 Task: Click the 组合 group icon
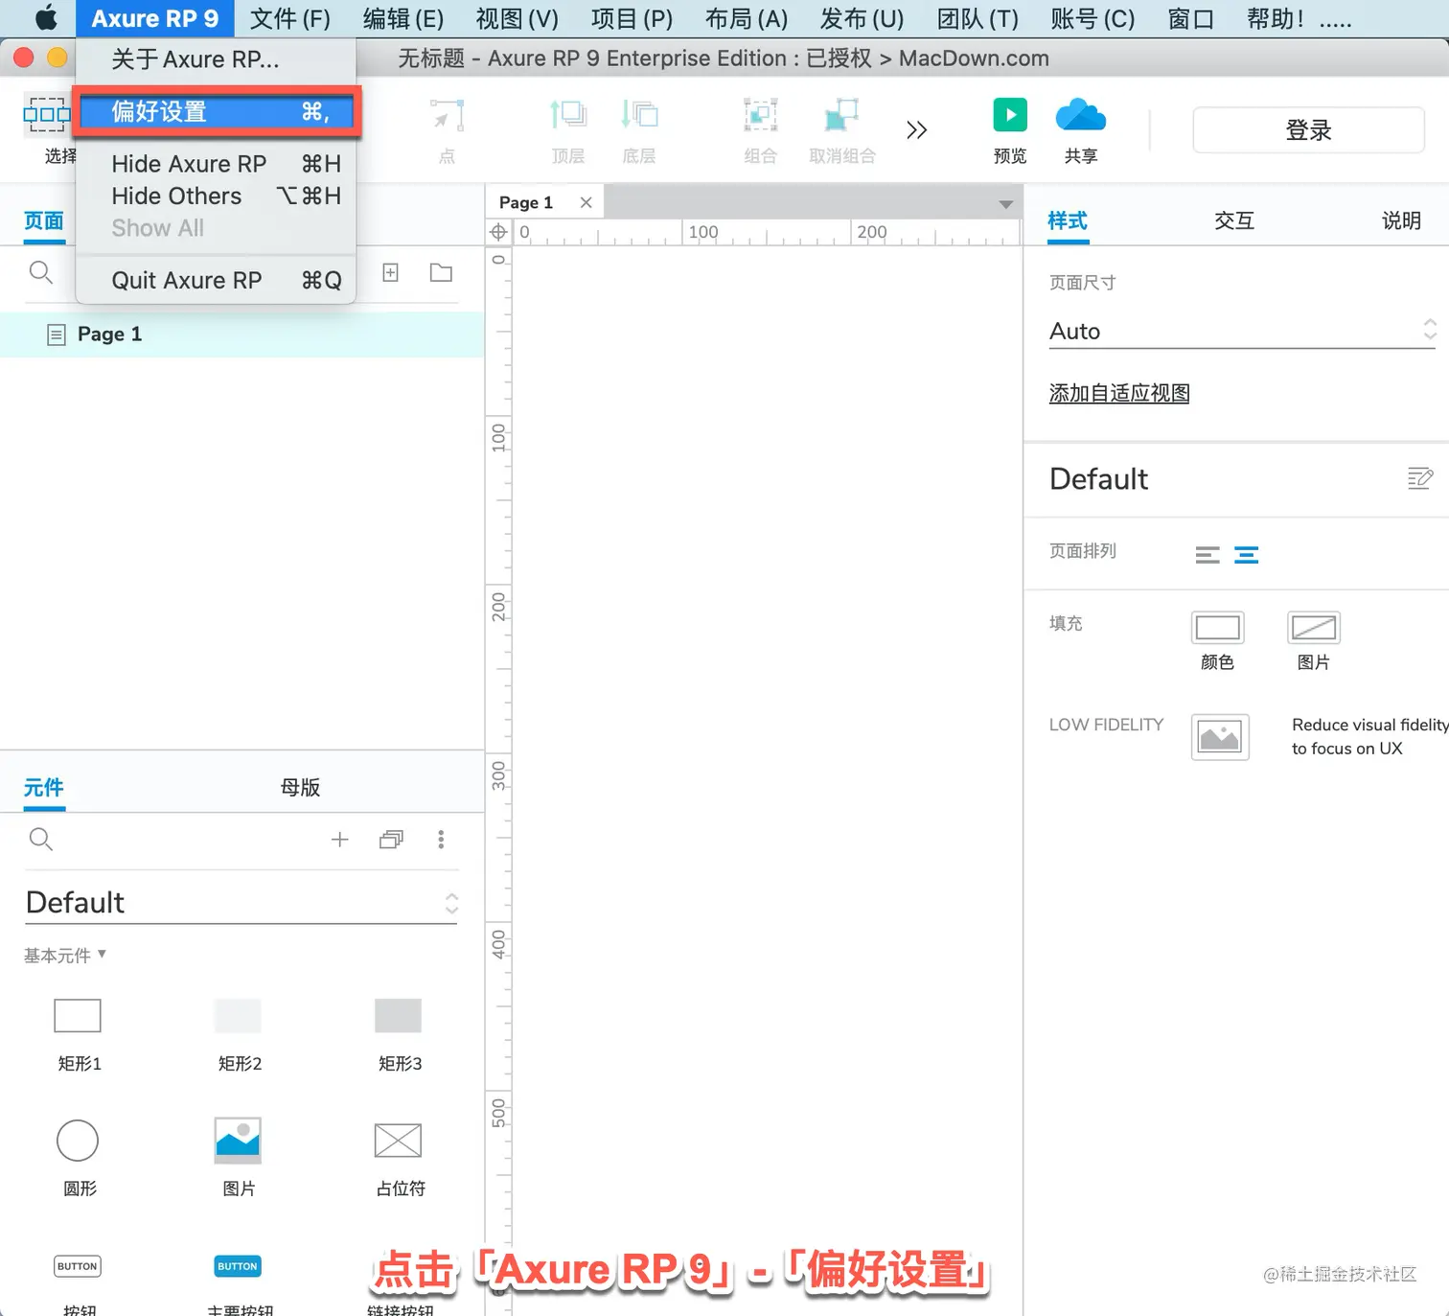point(760,129)
